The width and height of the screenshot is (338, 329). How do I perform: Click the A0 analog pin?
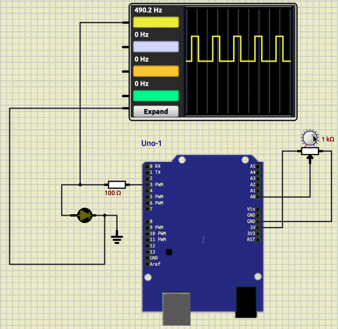(x=259, y=197)
